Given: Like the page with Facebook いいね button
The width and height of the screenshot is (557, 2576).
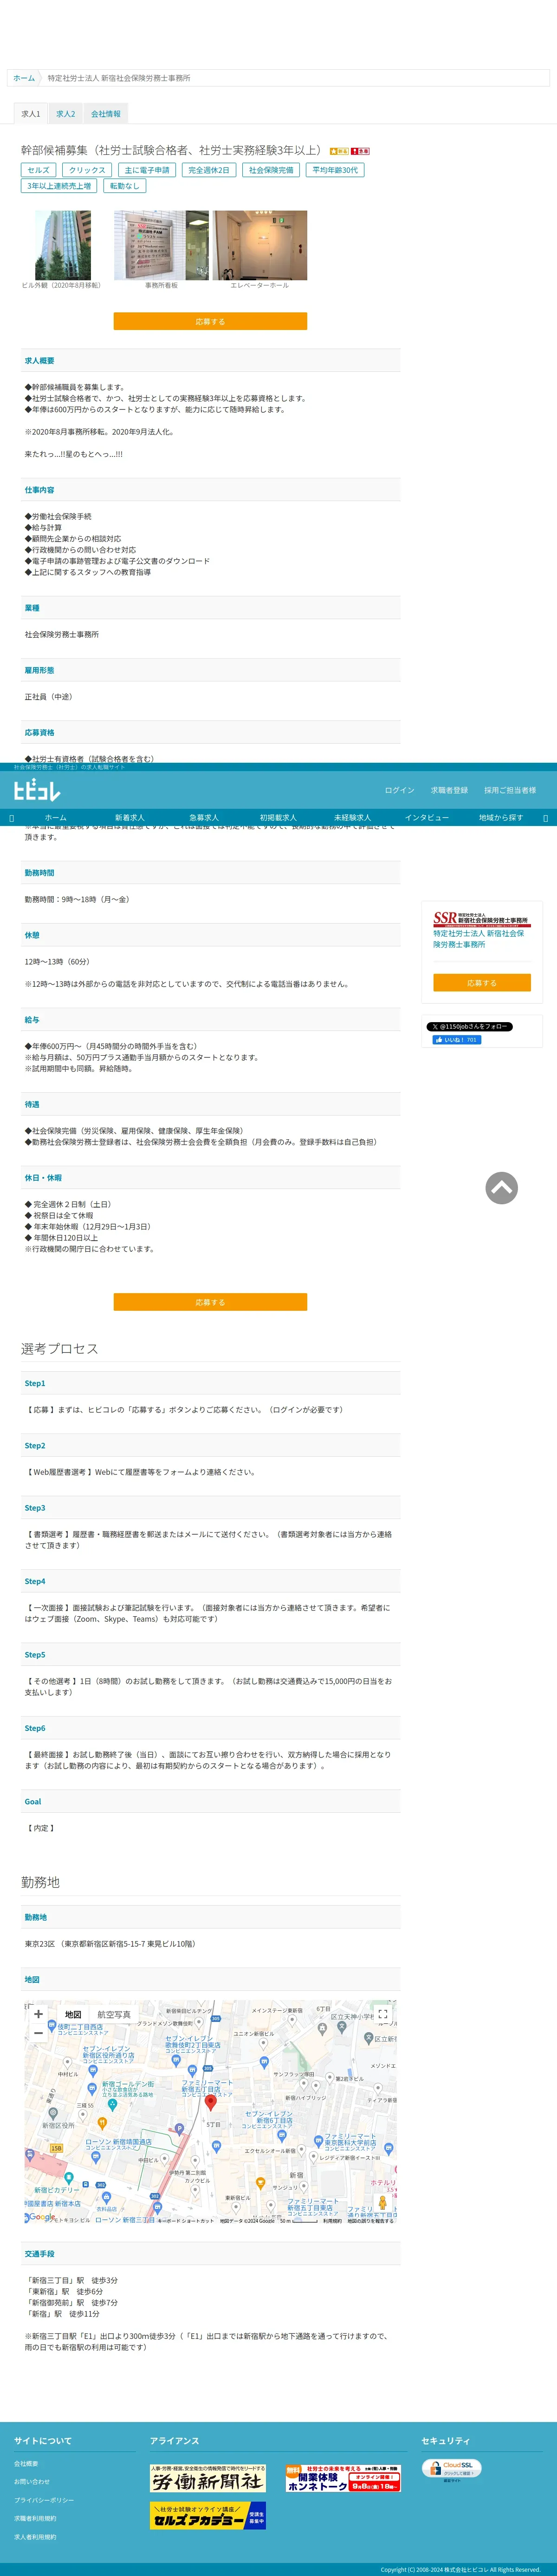Looking at the screenshot, I should pyautogui.click(x=456, y=1040).
